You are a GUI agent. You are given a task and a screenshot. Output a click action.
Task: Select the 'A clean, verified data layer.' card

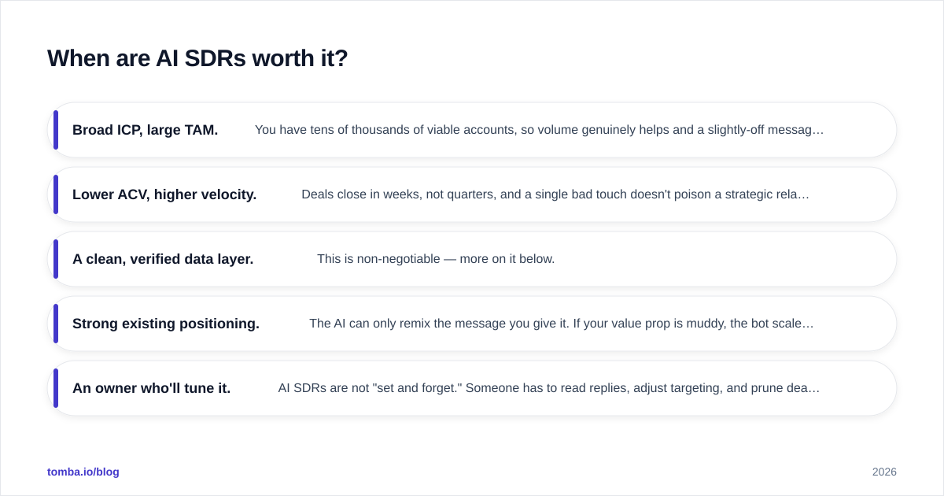coord(472,259)
